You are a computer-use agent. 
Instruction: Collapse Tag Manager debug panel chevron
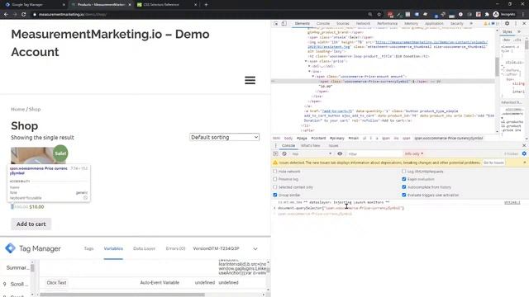click(x=255, y=249)
